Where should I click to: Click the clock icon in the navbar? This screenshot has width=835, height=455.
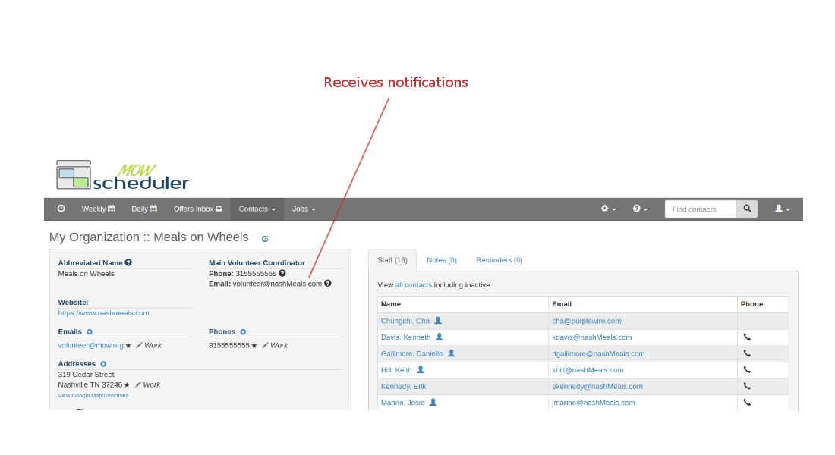(x=61, y=209)
